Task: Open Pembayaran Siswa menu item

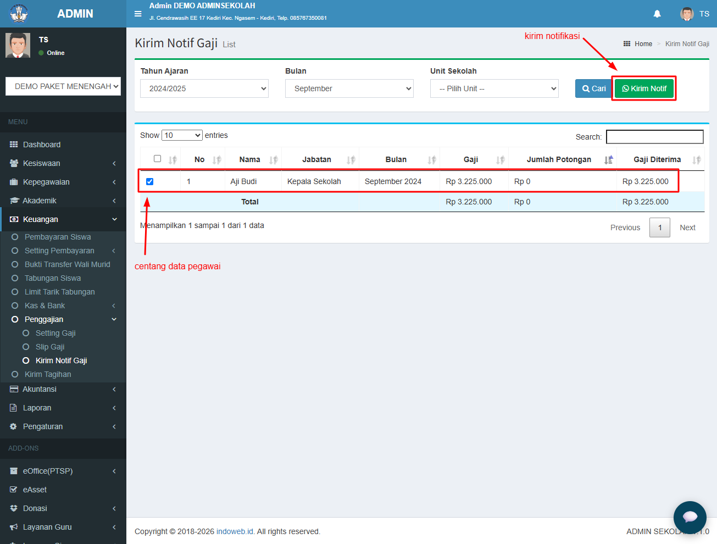Action: tap(58, 237)
